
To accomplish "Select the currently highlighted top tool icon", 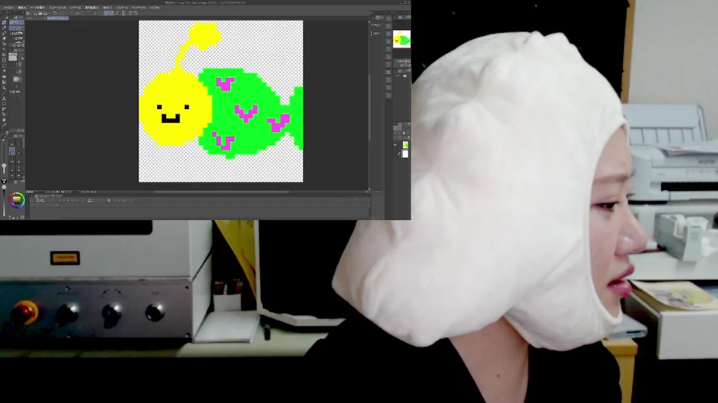I will pyautogui.click(x=4, y=22).
